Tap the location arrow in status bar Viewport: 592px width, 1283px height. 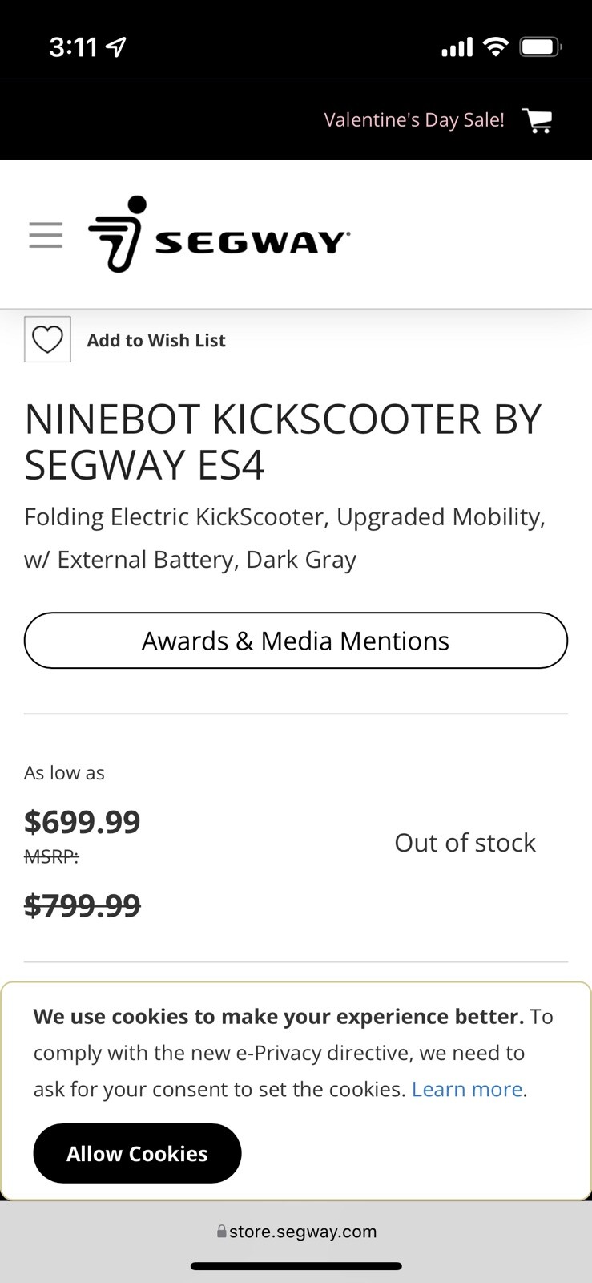coord(116,47)
